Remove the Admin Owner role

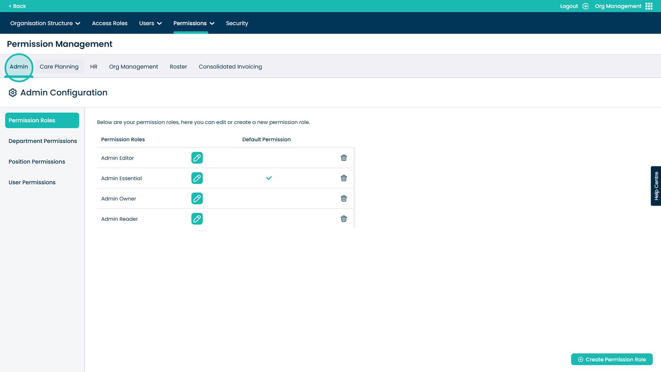click(343, 198)
